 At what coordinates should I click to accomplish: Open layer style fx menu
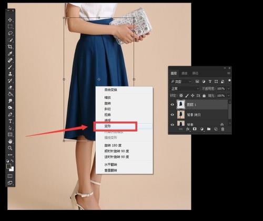click(188, 129)
